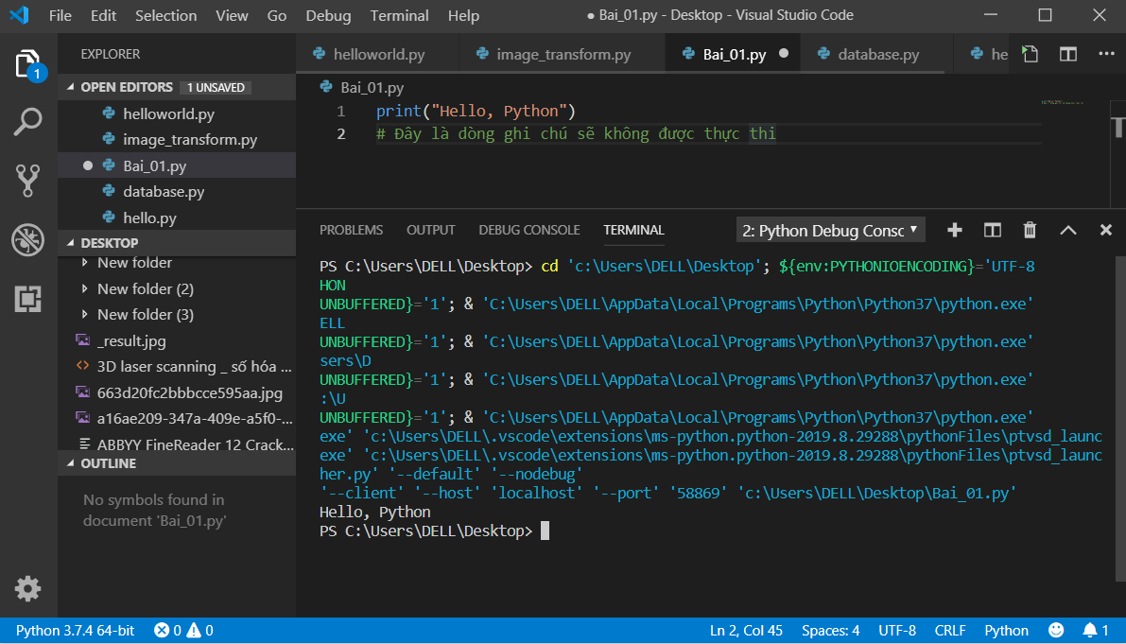Screen dimensions: 1126x644
Task: Split the editor to the right
Action: 1068,54
